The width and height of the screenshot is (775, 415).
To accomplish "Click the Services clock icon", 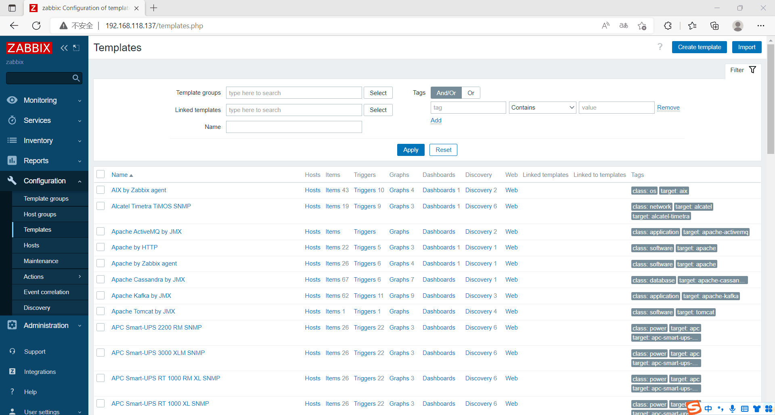I will coord(12,120).
